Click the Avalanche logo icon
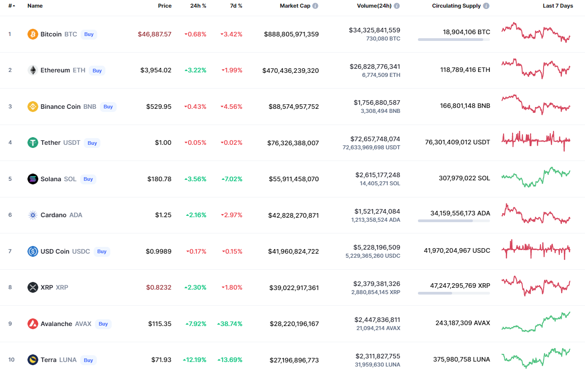This screenshot has width=585, height=371. [x=33, y=324]
